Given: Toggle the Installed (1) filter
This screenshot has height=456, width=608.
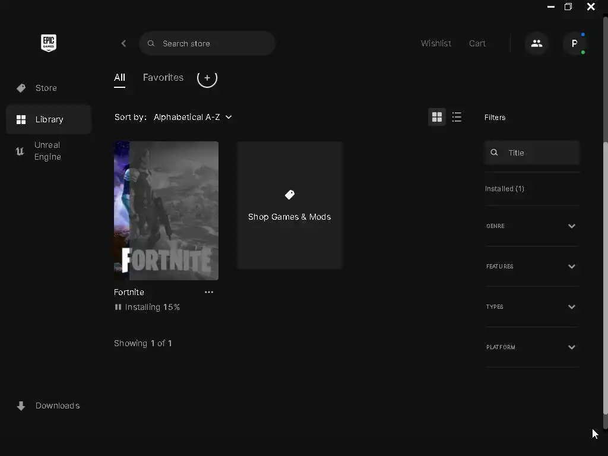Looking at the screenshot, I should point(505,189).
